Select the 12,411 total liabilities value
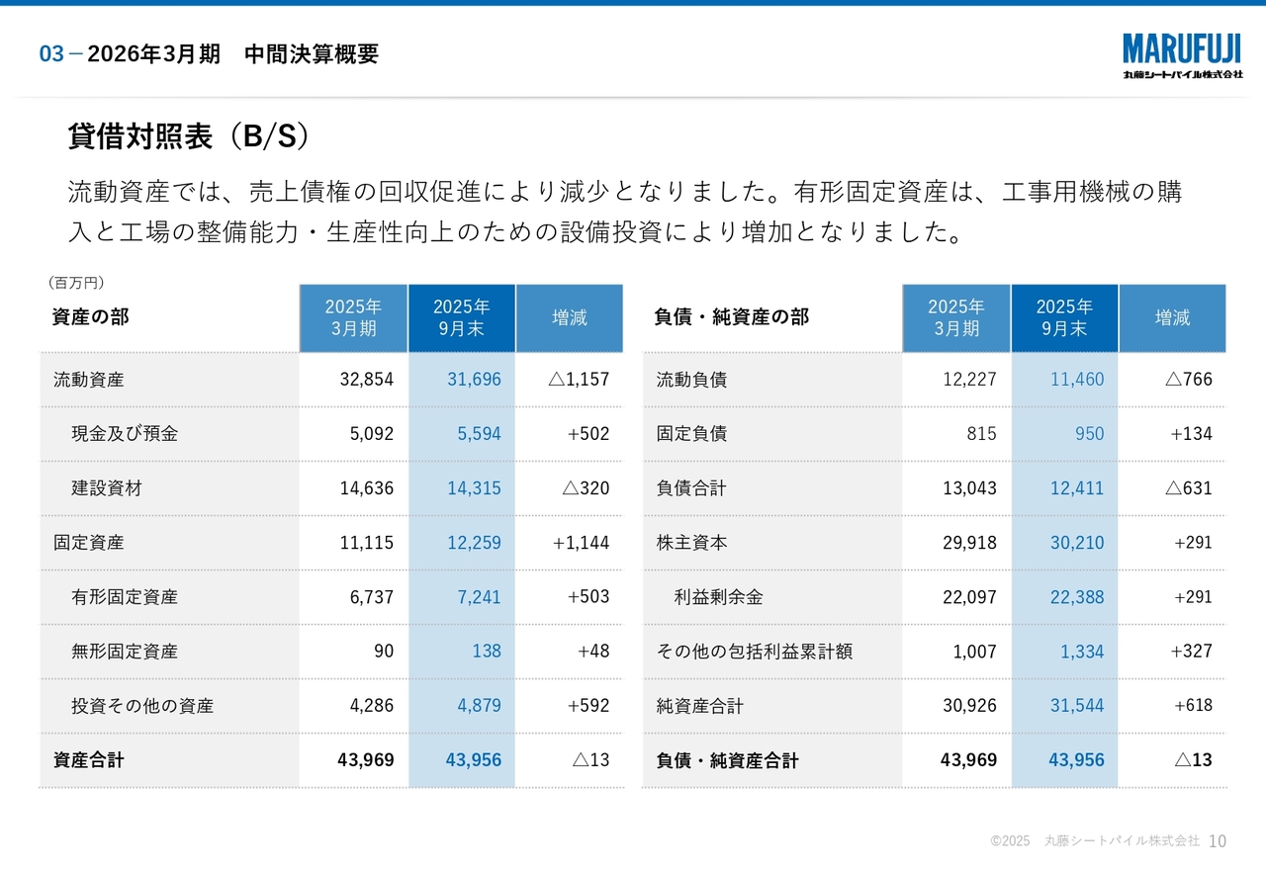 pos(1076,488)
